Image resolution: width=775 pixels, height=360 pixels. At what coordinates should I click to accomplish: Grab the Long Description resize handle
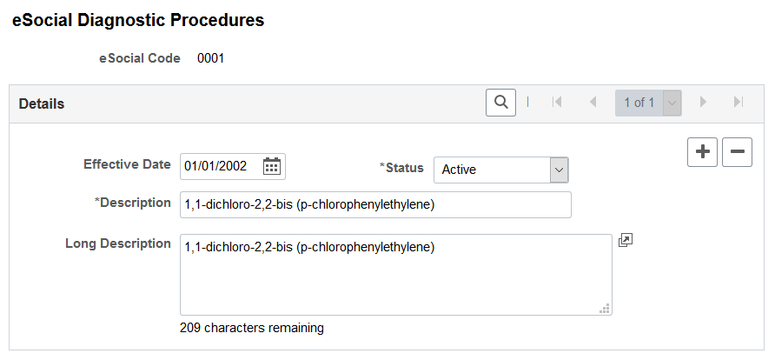pyautogui.click(x=605, y=309)
